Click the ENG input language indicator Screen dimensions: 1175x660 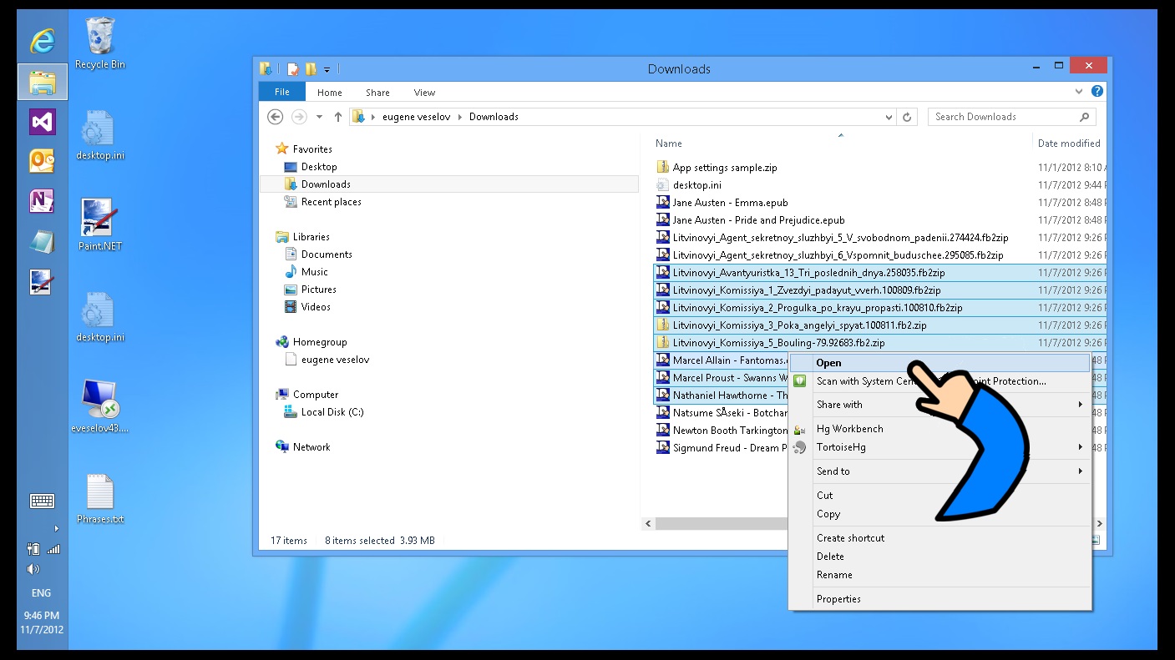41,593
